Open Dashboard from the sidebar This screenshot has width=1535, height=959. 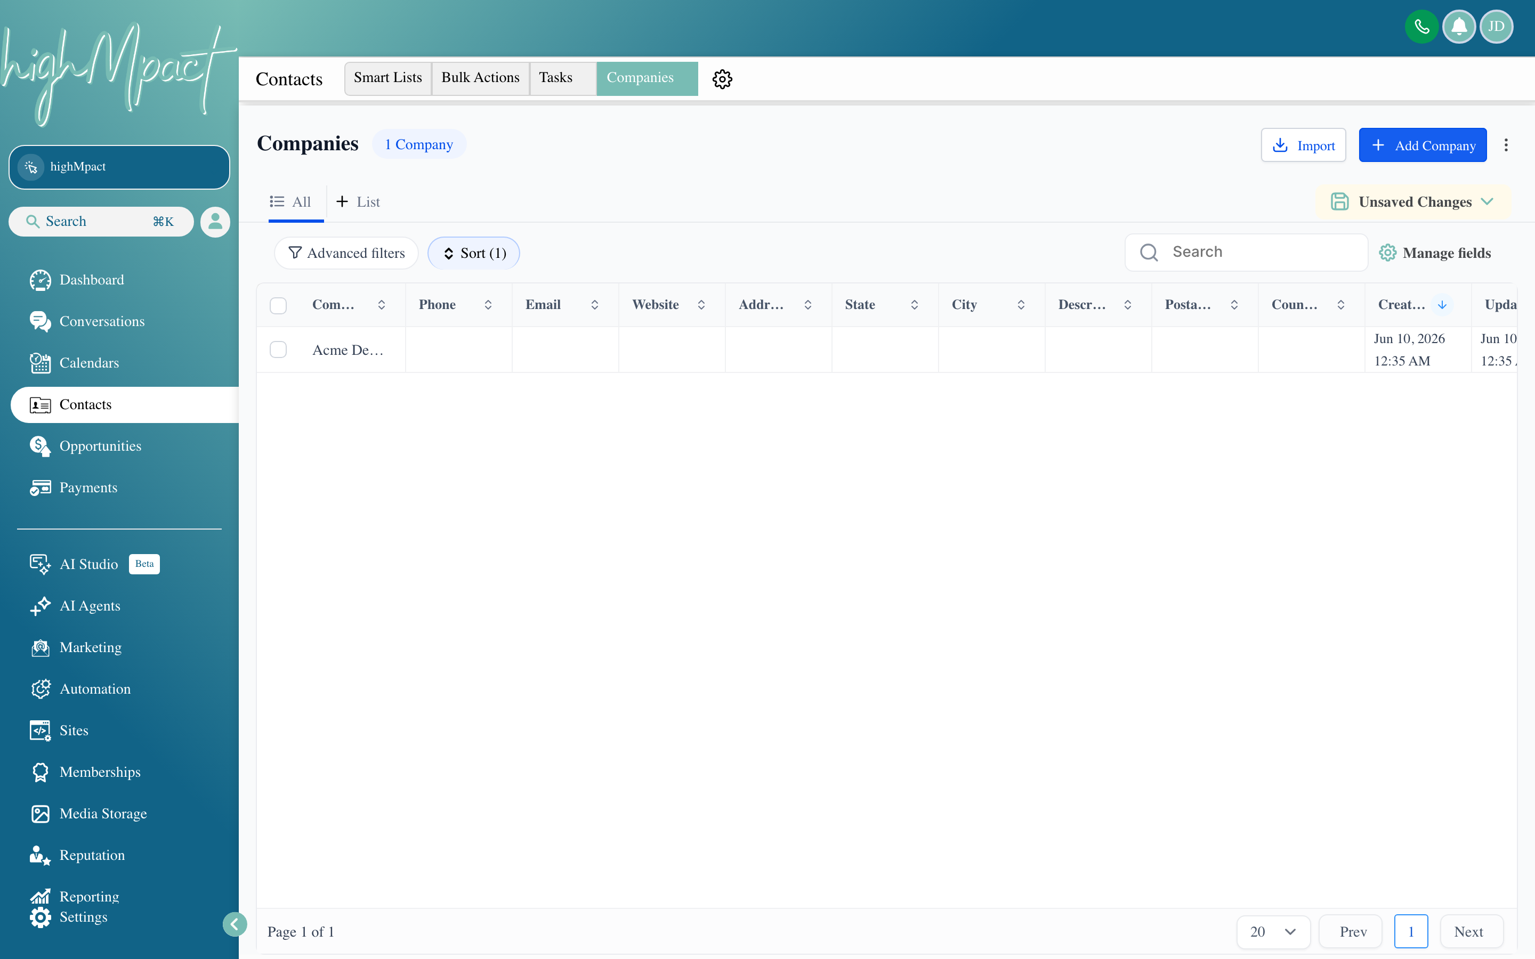tap(77, 280)
